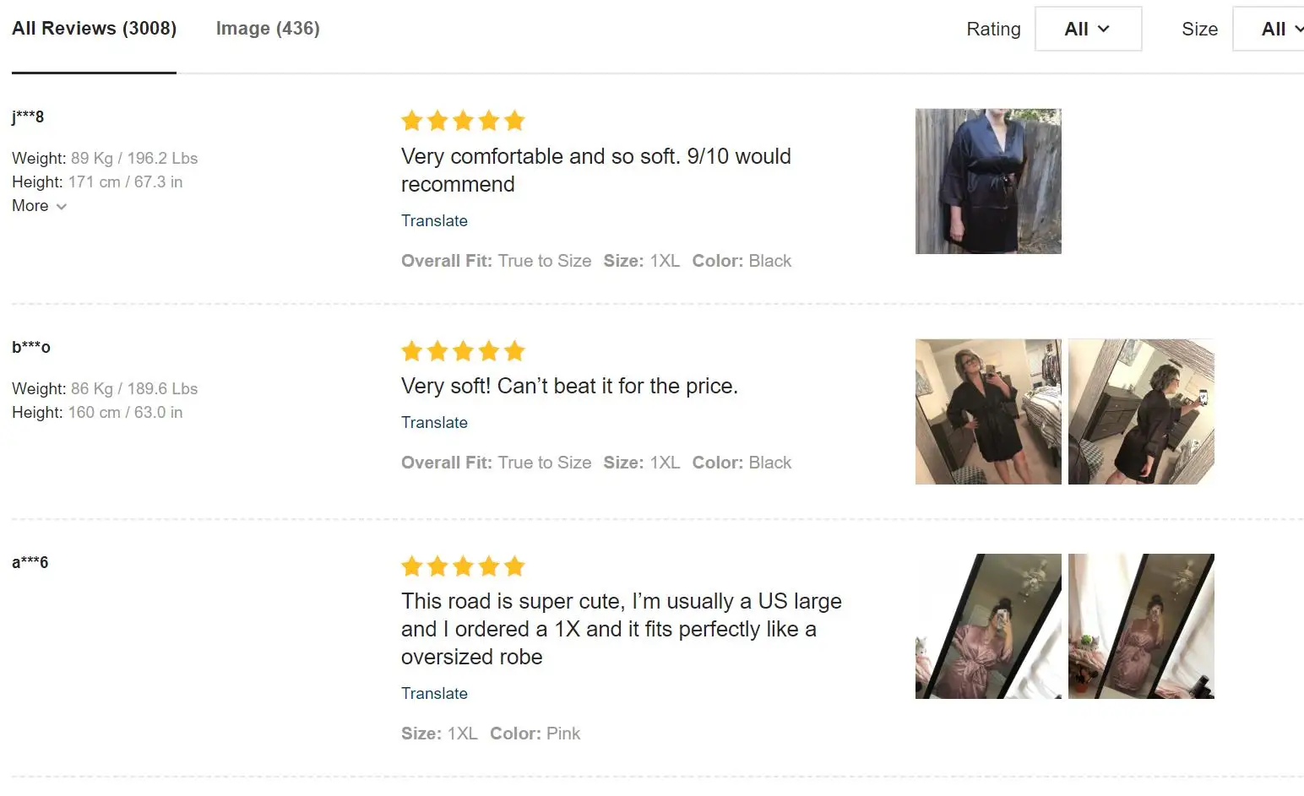Open the Rating filter dropdown
The height and width of the screenshot is (796, 1304).
(x=1087, y=30)
